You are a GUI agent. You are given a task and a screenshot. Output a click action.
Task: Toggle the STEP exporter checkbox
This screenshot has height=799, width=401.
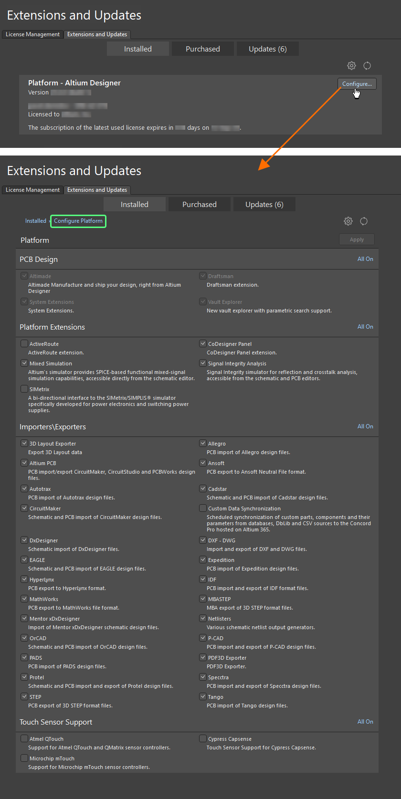[x=24, y=696]
